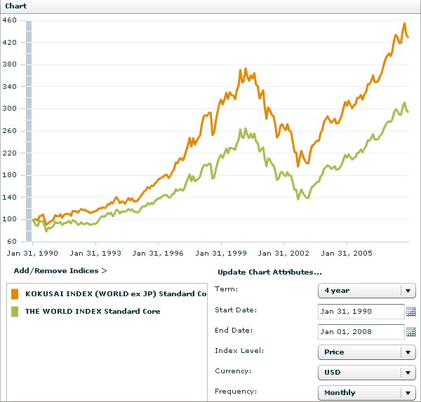Open the Index Level dropdown set to Price
Screen dimensions: 421x402
point(367,352)
